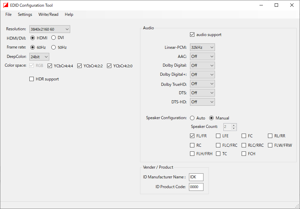Set Speaker Configuration to Auto

(x=192, y=118)
